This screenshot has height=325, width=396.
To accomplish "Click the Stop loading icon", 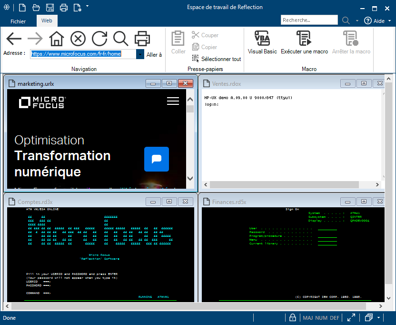I will tap(78, 39).
